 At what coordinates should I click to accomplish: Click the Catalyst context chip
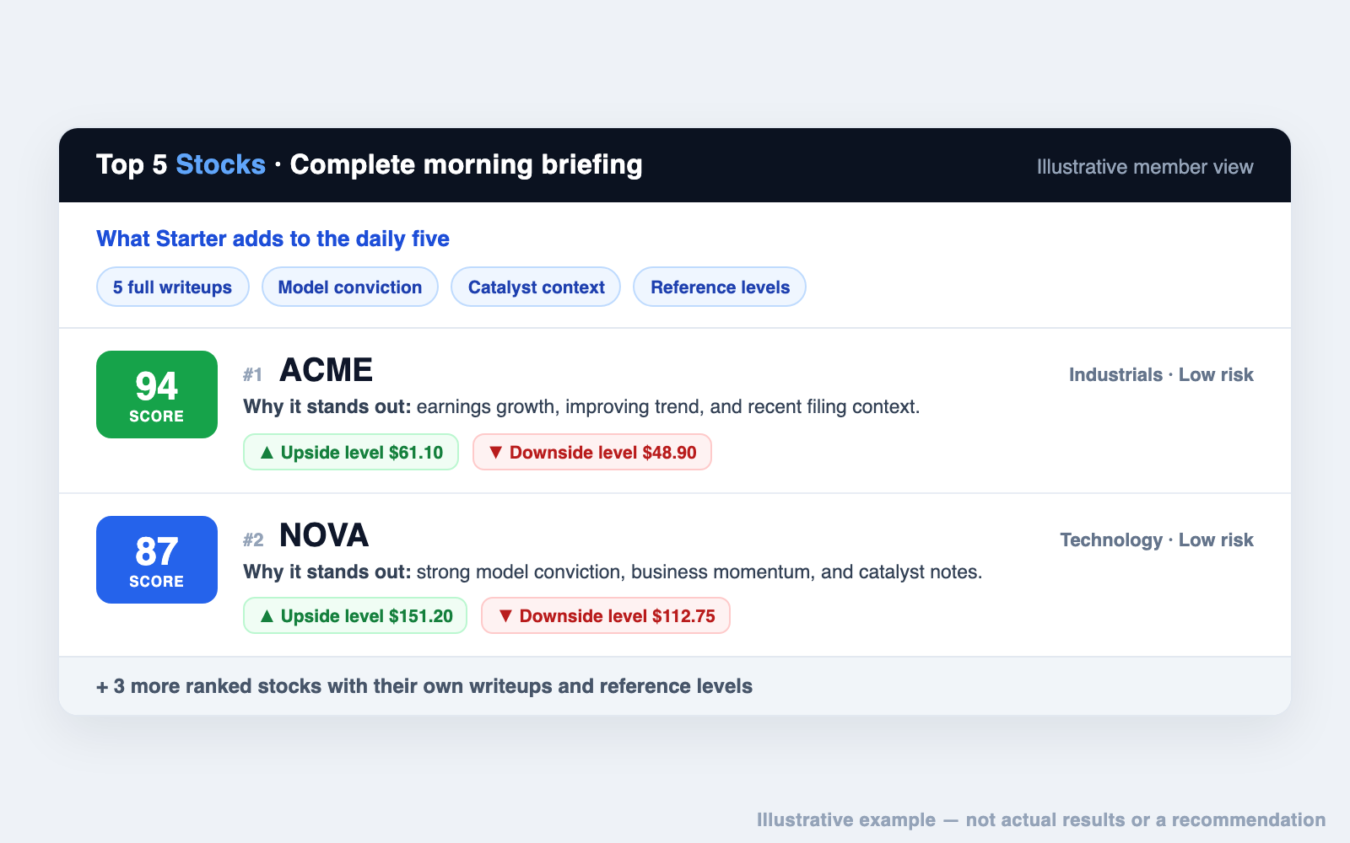(536, 287)
